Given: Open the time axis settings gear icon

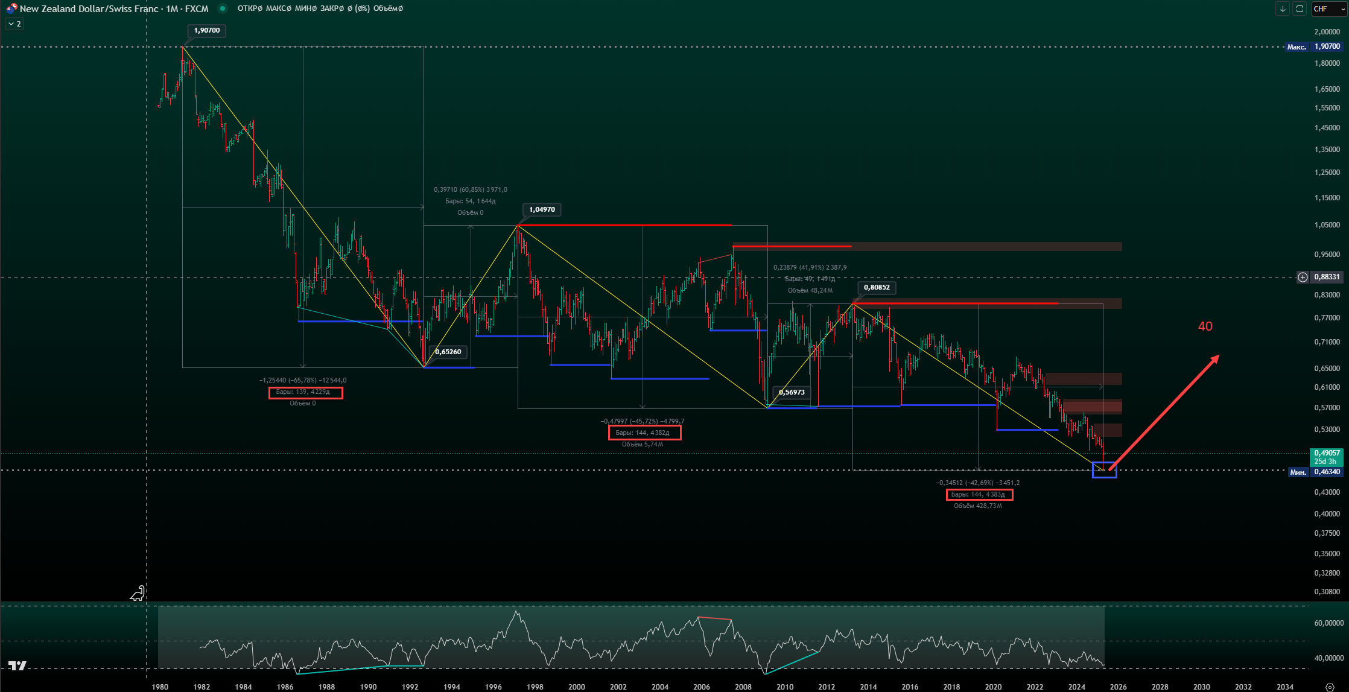Looking at the screenshot, I should (1330, 687).
